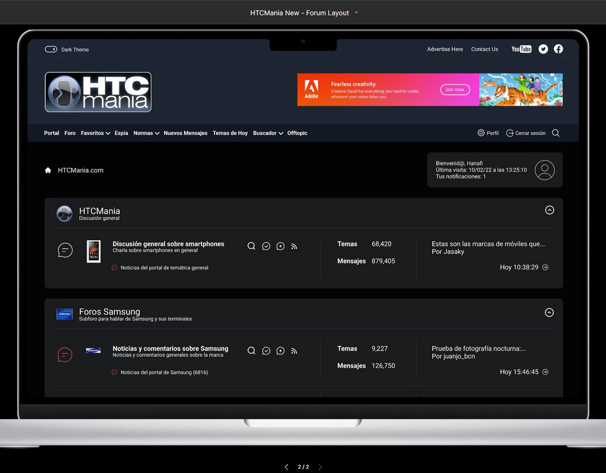
Task: Open last thread Estas son las marcas de móviles
Action: click(488, 244)
